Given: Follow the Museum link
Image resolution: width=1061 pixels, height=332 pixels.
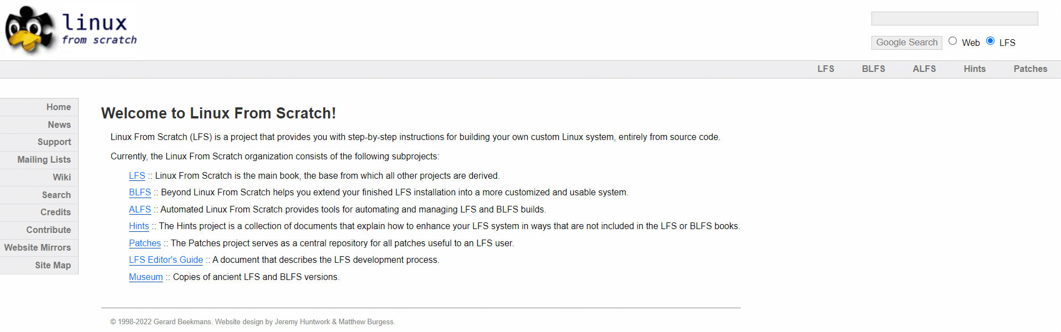Looking at the screenshot, I should [146, 277].
